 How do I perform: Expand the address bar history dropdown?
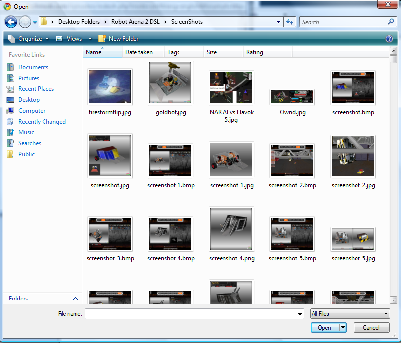click(x=278, y=22)
